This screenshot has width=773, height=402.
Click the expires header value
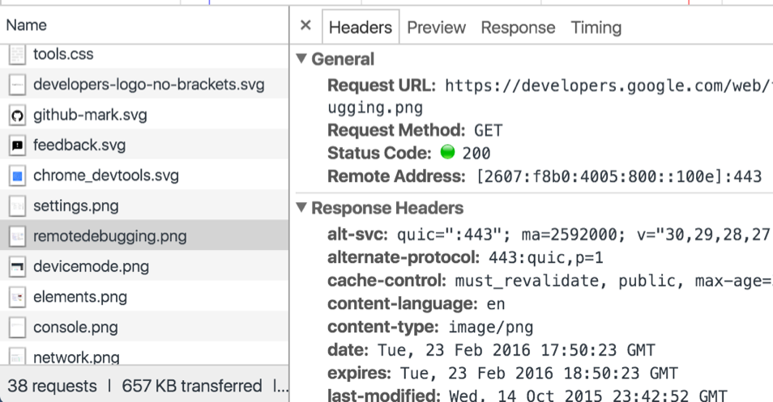coord(539,373)
